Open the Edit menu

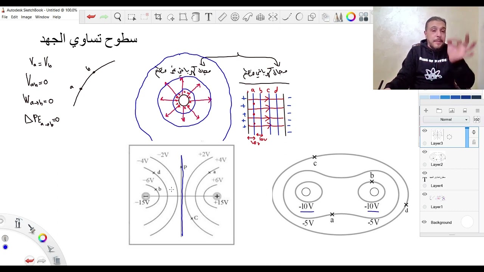[14, 17]
